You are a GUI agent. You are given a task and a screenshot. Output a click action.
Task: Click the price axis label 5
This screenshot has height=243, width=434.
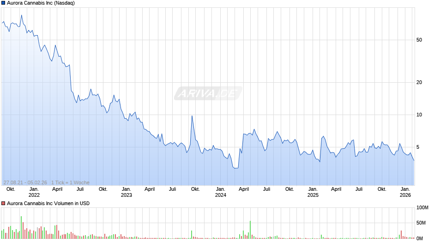(x=418, y=147)
